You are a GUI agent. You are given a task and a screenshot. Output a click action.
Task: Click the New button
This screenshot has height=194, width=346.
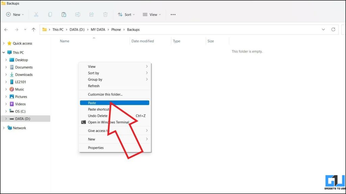pyautogui.click(x=14, y=14)
